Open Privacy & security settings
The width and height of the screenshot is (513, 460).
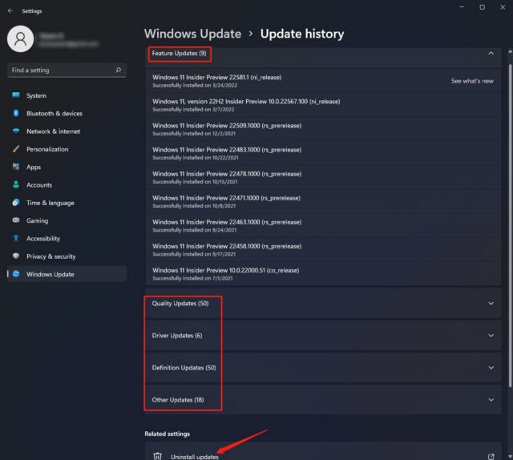pyautogui.click(x=67, y=256)
